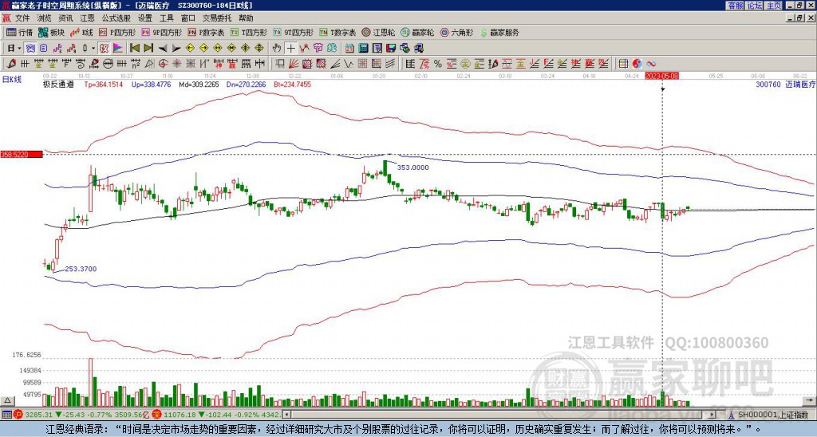The height and width of the screenshot is (437, 817).
Task: Open the 9T四方形 tool
Action: (x=294, y=32)
